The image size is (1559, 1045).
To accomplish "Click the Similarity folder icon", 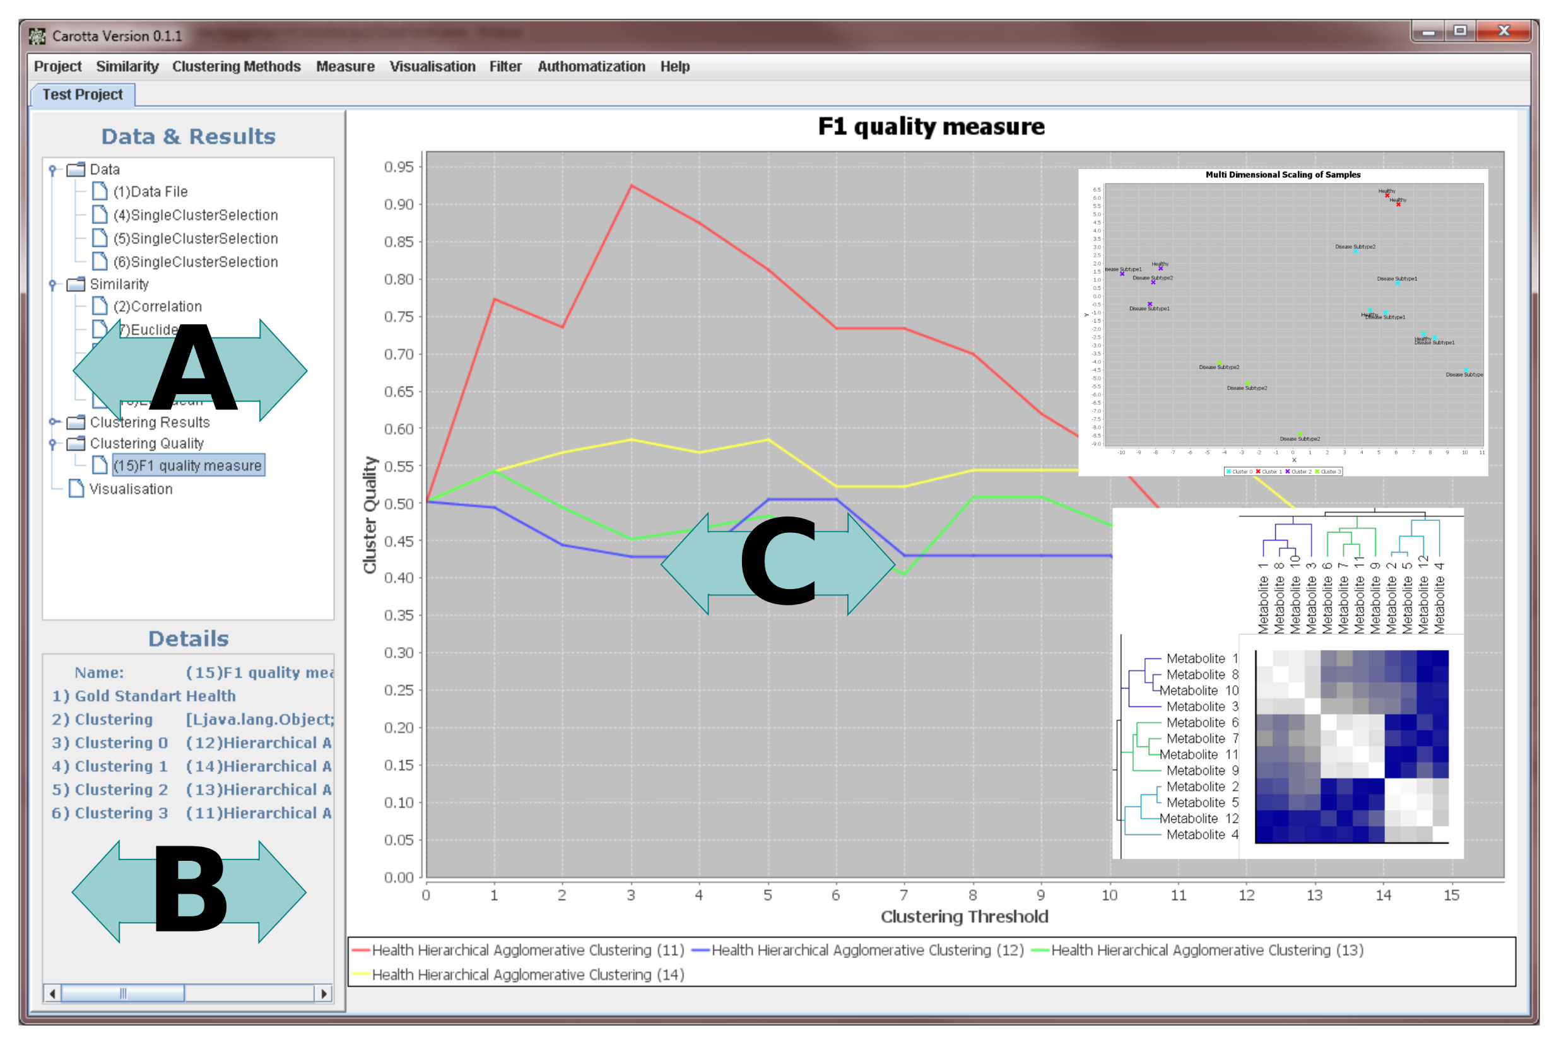I will (x=76, y=284).
